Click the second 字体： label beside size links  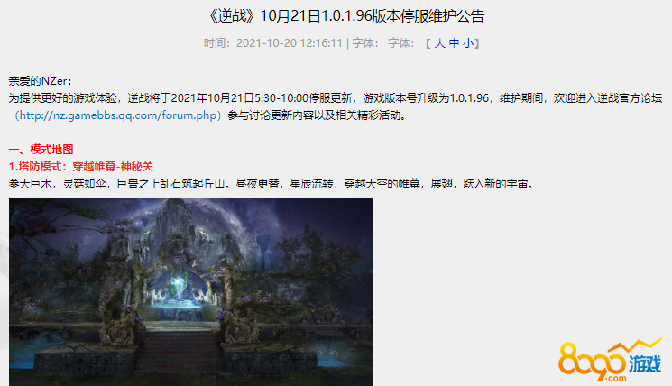[x=402, y=43]
